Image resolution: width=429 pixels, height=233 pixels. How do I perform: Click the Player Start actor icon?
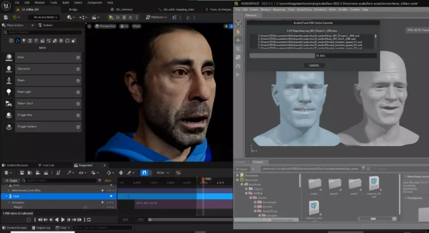[9, 103]
